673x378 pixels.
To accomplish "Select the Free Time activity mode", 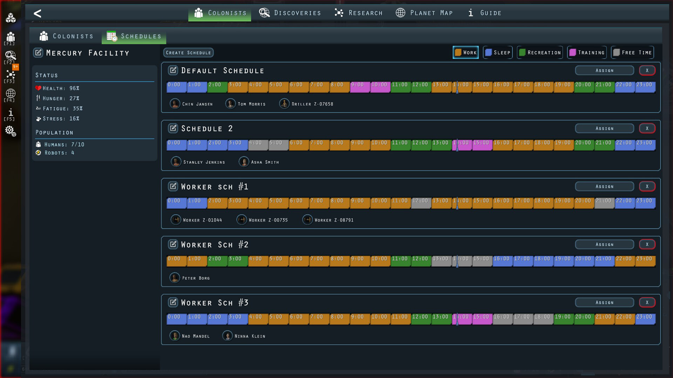I will click(632, 52).
